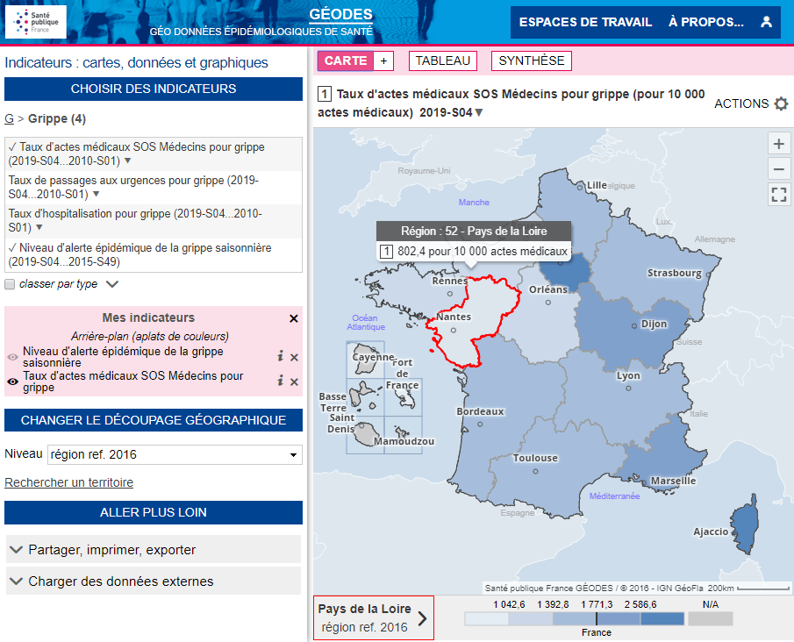Close the Mes indicateurs panel

coord(294,318)
